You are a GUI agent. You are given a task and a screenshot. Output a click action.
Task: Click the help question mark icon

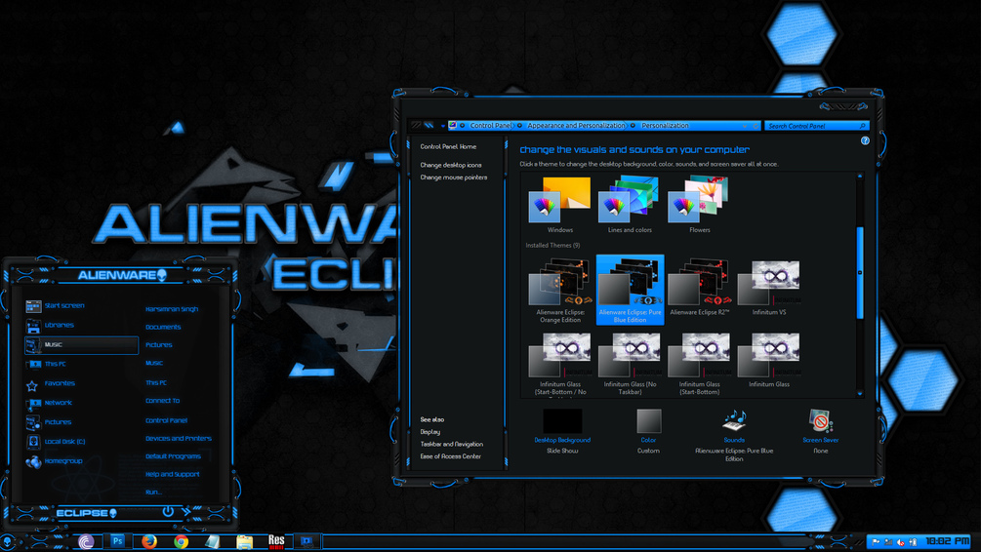pos(865,140)
